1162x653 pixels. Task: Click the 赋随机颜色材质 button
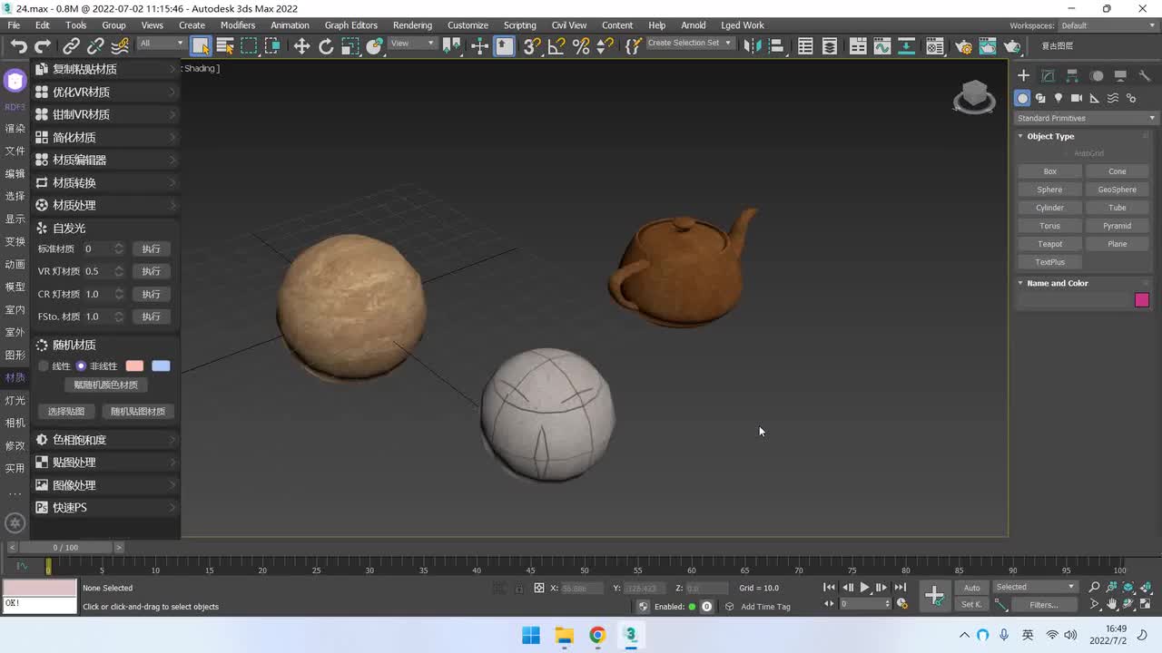[106, 385]
